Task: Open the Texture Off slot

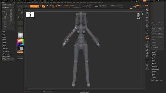Action: tap(20, 29)
